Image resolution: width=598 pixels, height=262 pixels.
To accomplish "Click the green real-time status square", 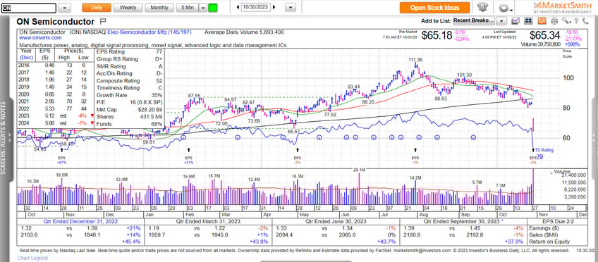I will 213,8.
